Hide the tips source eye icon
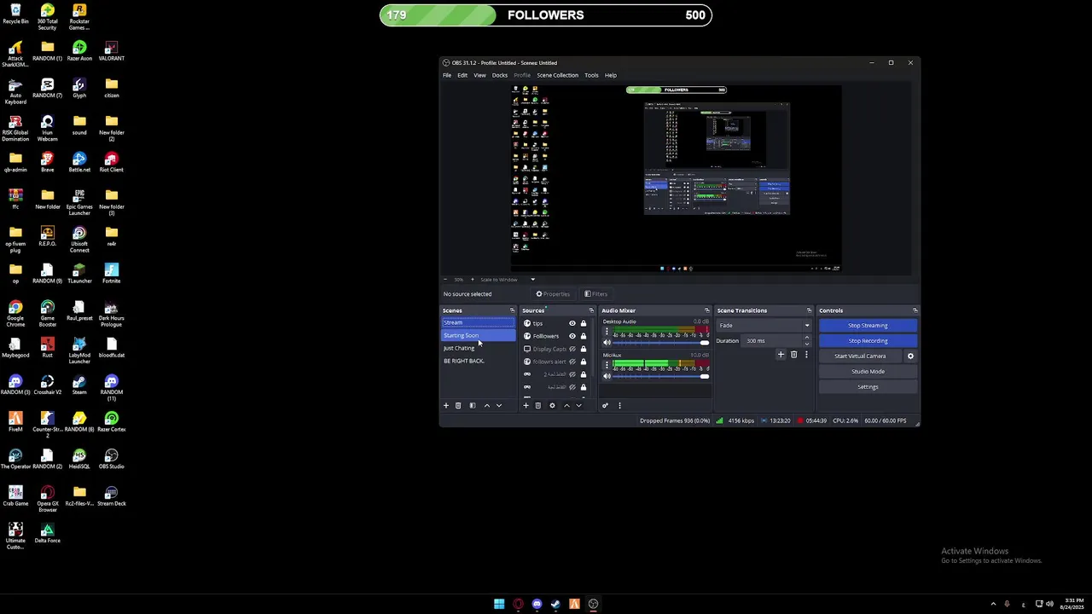The height and width of the screenshot is (614, 1092). 572,323
